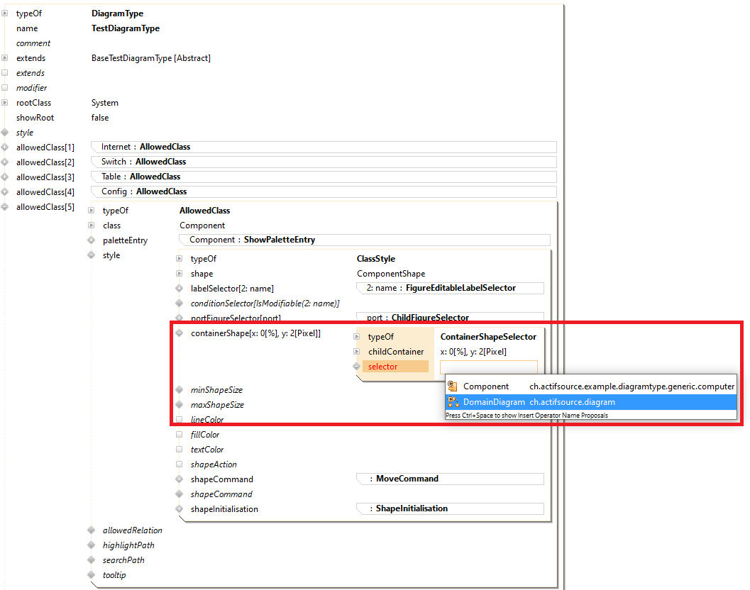Expand the childContainer arrow
This screenshot has height=590, width=750.
point(357,352)
